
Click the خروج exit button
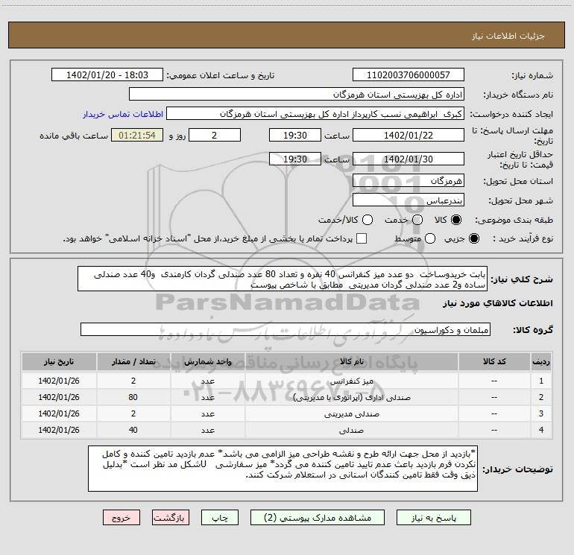click(x=122, y=518)
